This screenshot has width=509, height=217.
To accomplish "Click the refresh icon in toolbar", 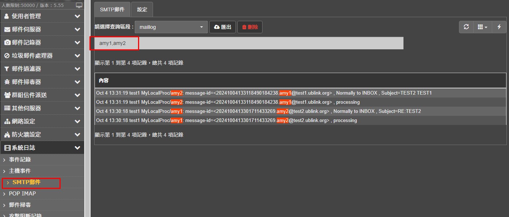I will [466, 27].
